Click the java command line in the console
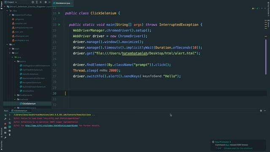 coord(54,115)
